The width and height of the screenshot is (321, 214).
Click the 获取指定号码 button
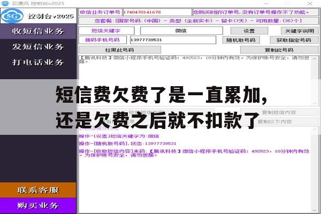pyautogui.click(x=294, y=40)
